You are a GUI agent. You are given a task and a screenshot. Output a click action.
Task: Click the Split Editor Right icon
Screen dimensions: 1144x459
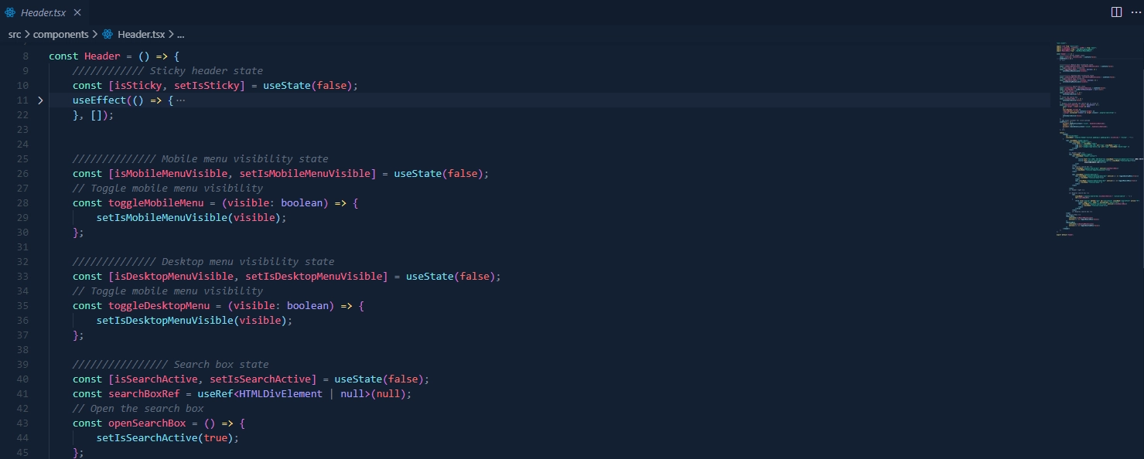(1116, 12)
